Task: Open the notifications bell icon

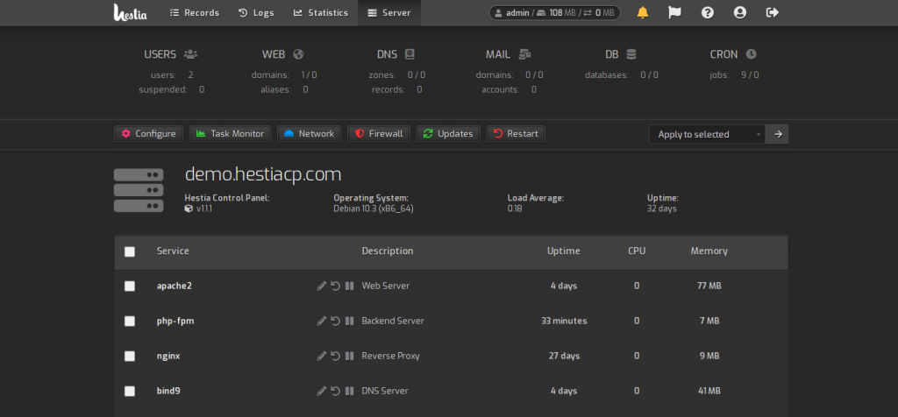Action: coord(643,12)
